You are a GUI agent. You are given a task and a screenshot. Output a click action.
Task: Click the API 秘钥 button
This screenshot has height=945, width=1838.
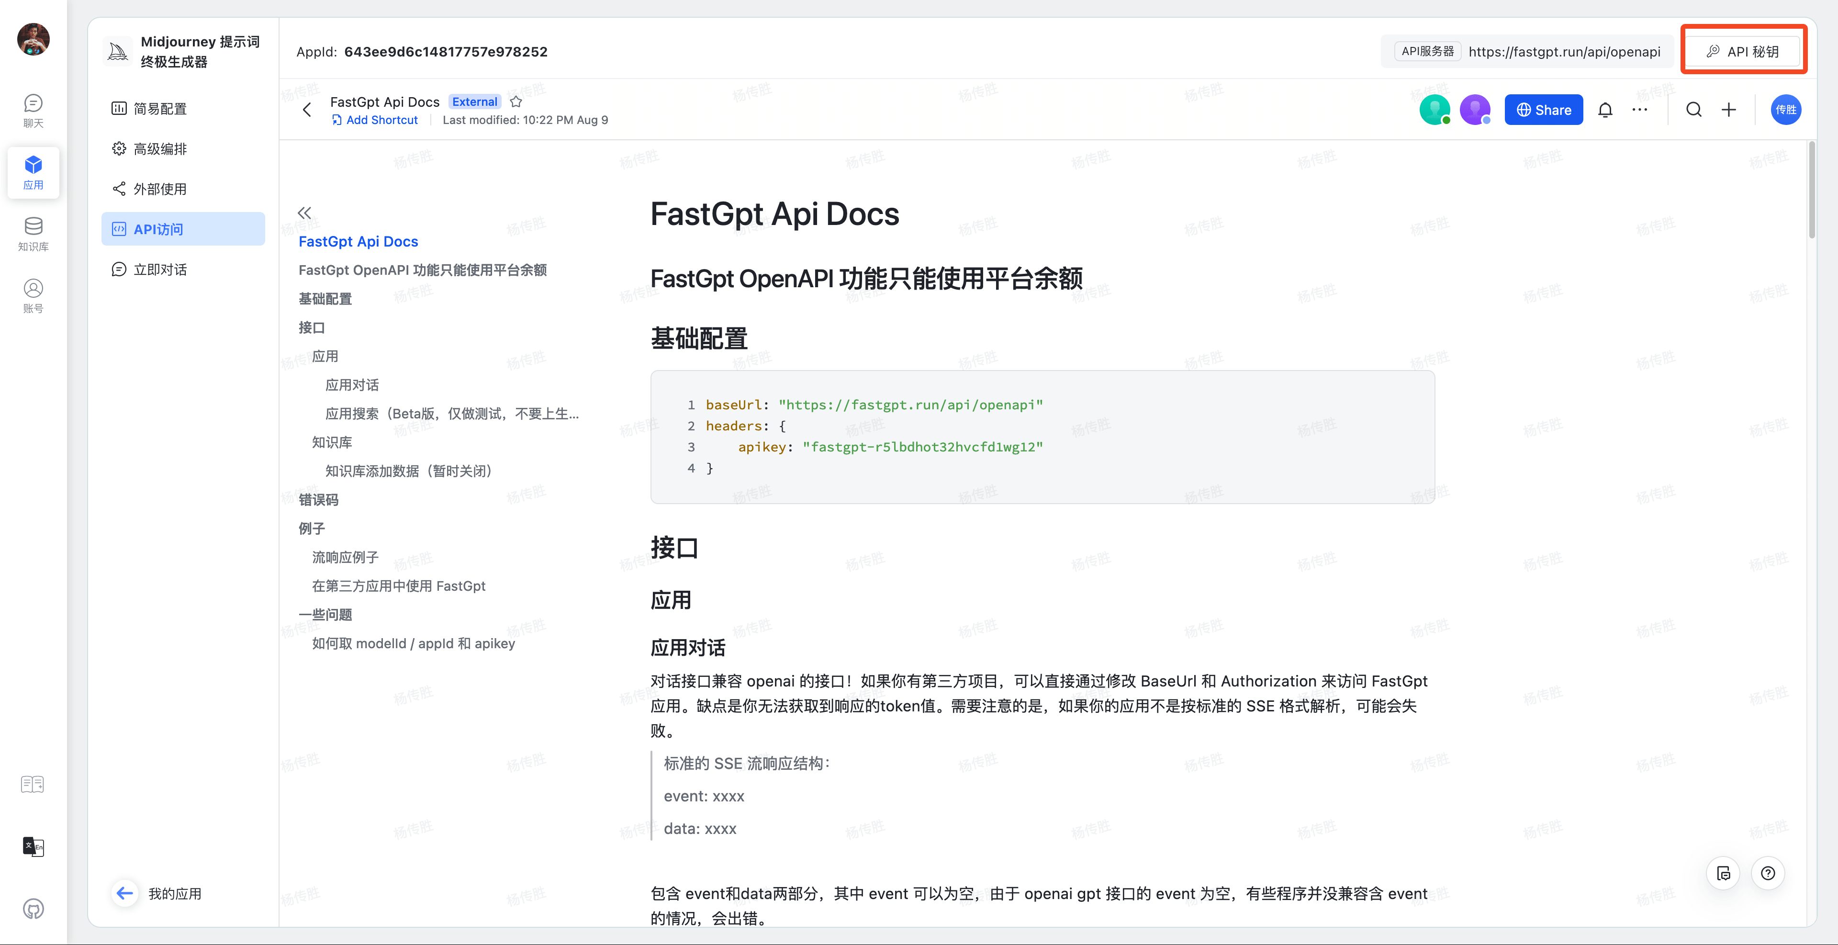pos(1742,51)
